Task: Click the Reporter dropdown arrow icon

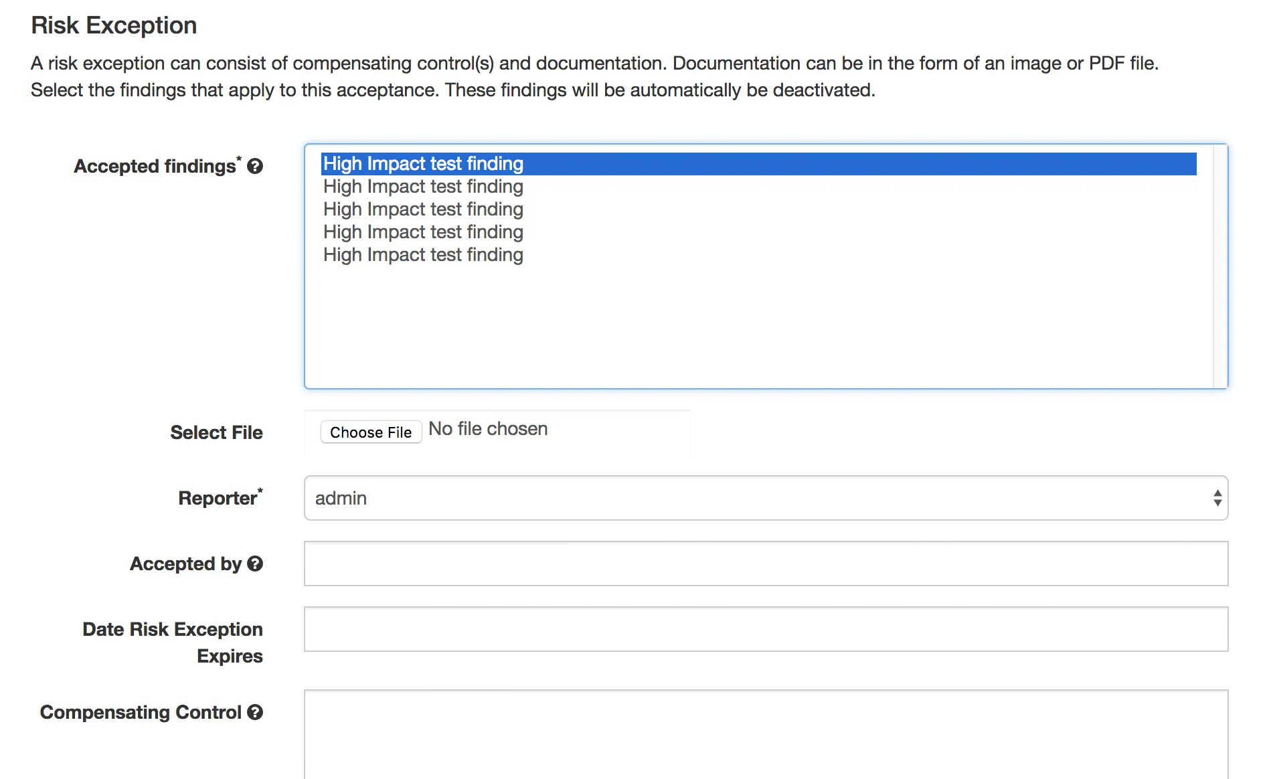Action: 1217,498
